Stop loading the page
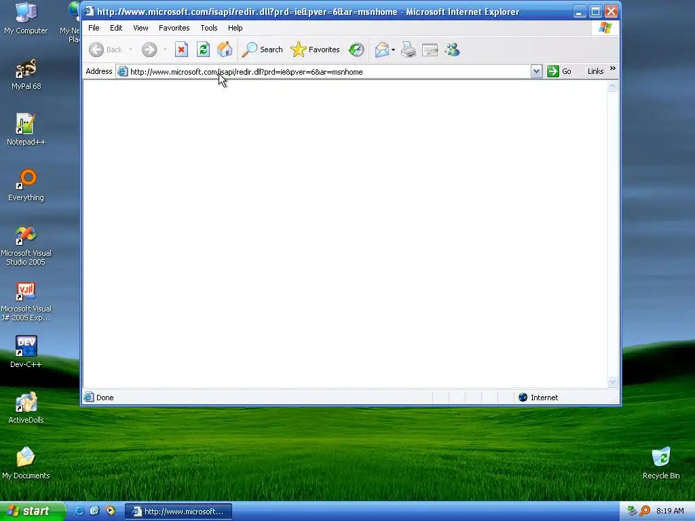The image size is (695, 521). [181, 50]
